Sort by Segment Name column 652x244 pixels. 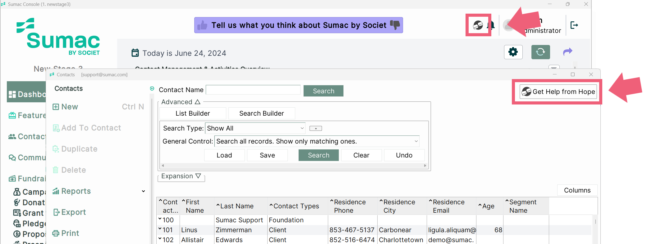(x=526, y=206)
